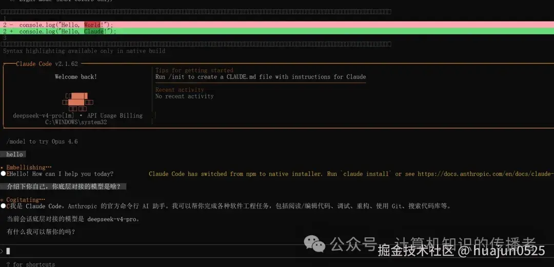The width and height of the screenshot is (554, 267).
Task: Click the 'Claude Code has switched from npm' notice
Action: coord(351,174)
